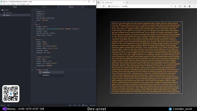Click the cursor position in the status bar
The height and width of the screenshot is (111, 197).
(x=9, y=105)
